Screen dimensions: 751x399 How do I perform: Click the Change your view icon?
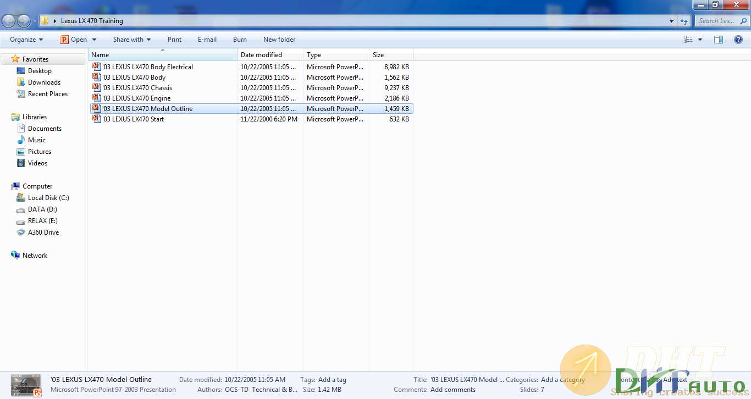[688, 40]
